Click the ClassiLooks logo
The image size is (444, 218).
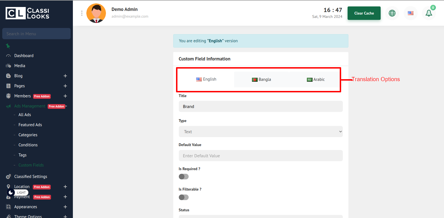27,13
